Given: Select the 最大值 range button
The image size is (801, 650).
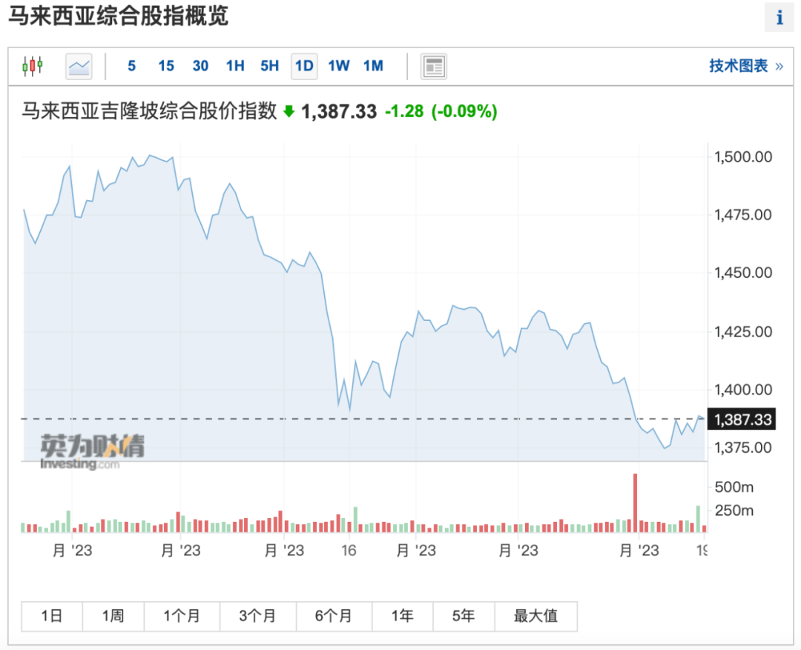Looking at the screenshot, I should tap(536, 616).
